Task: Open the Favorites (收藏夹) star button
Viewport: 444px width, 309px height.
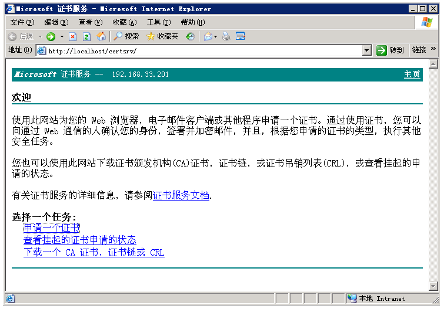Action: [x=162, y=36]
